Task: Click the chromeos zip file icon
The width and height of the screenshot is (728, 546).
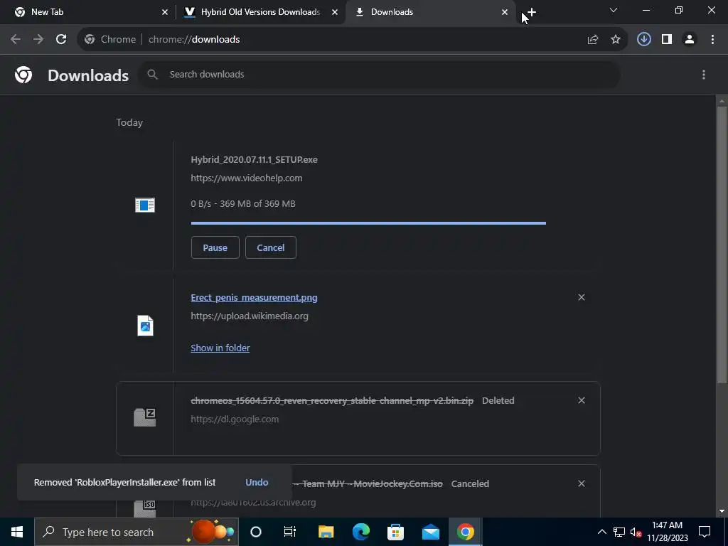Action: pos(145,417)
